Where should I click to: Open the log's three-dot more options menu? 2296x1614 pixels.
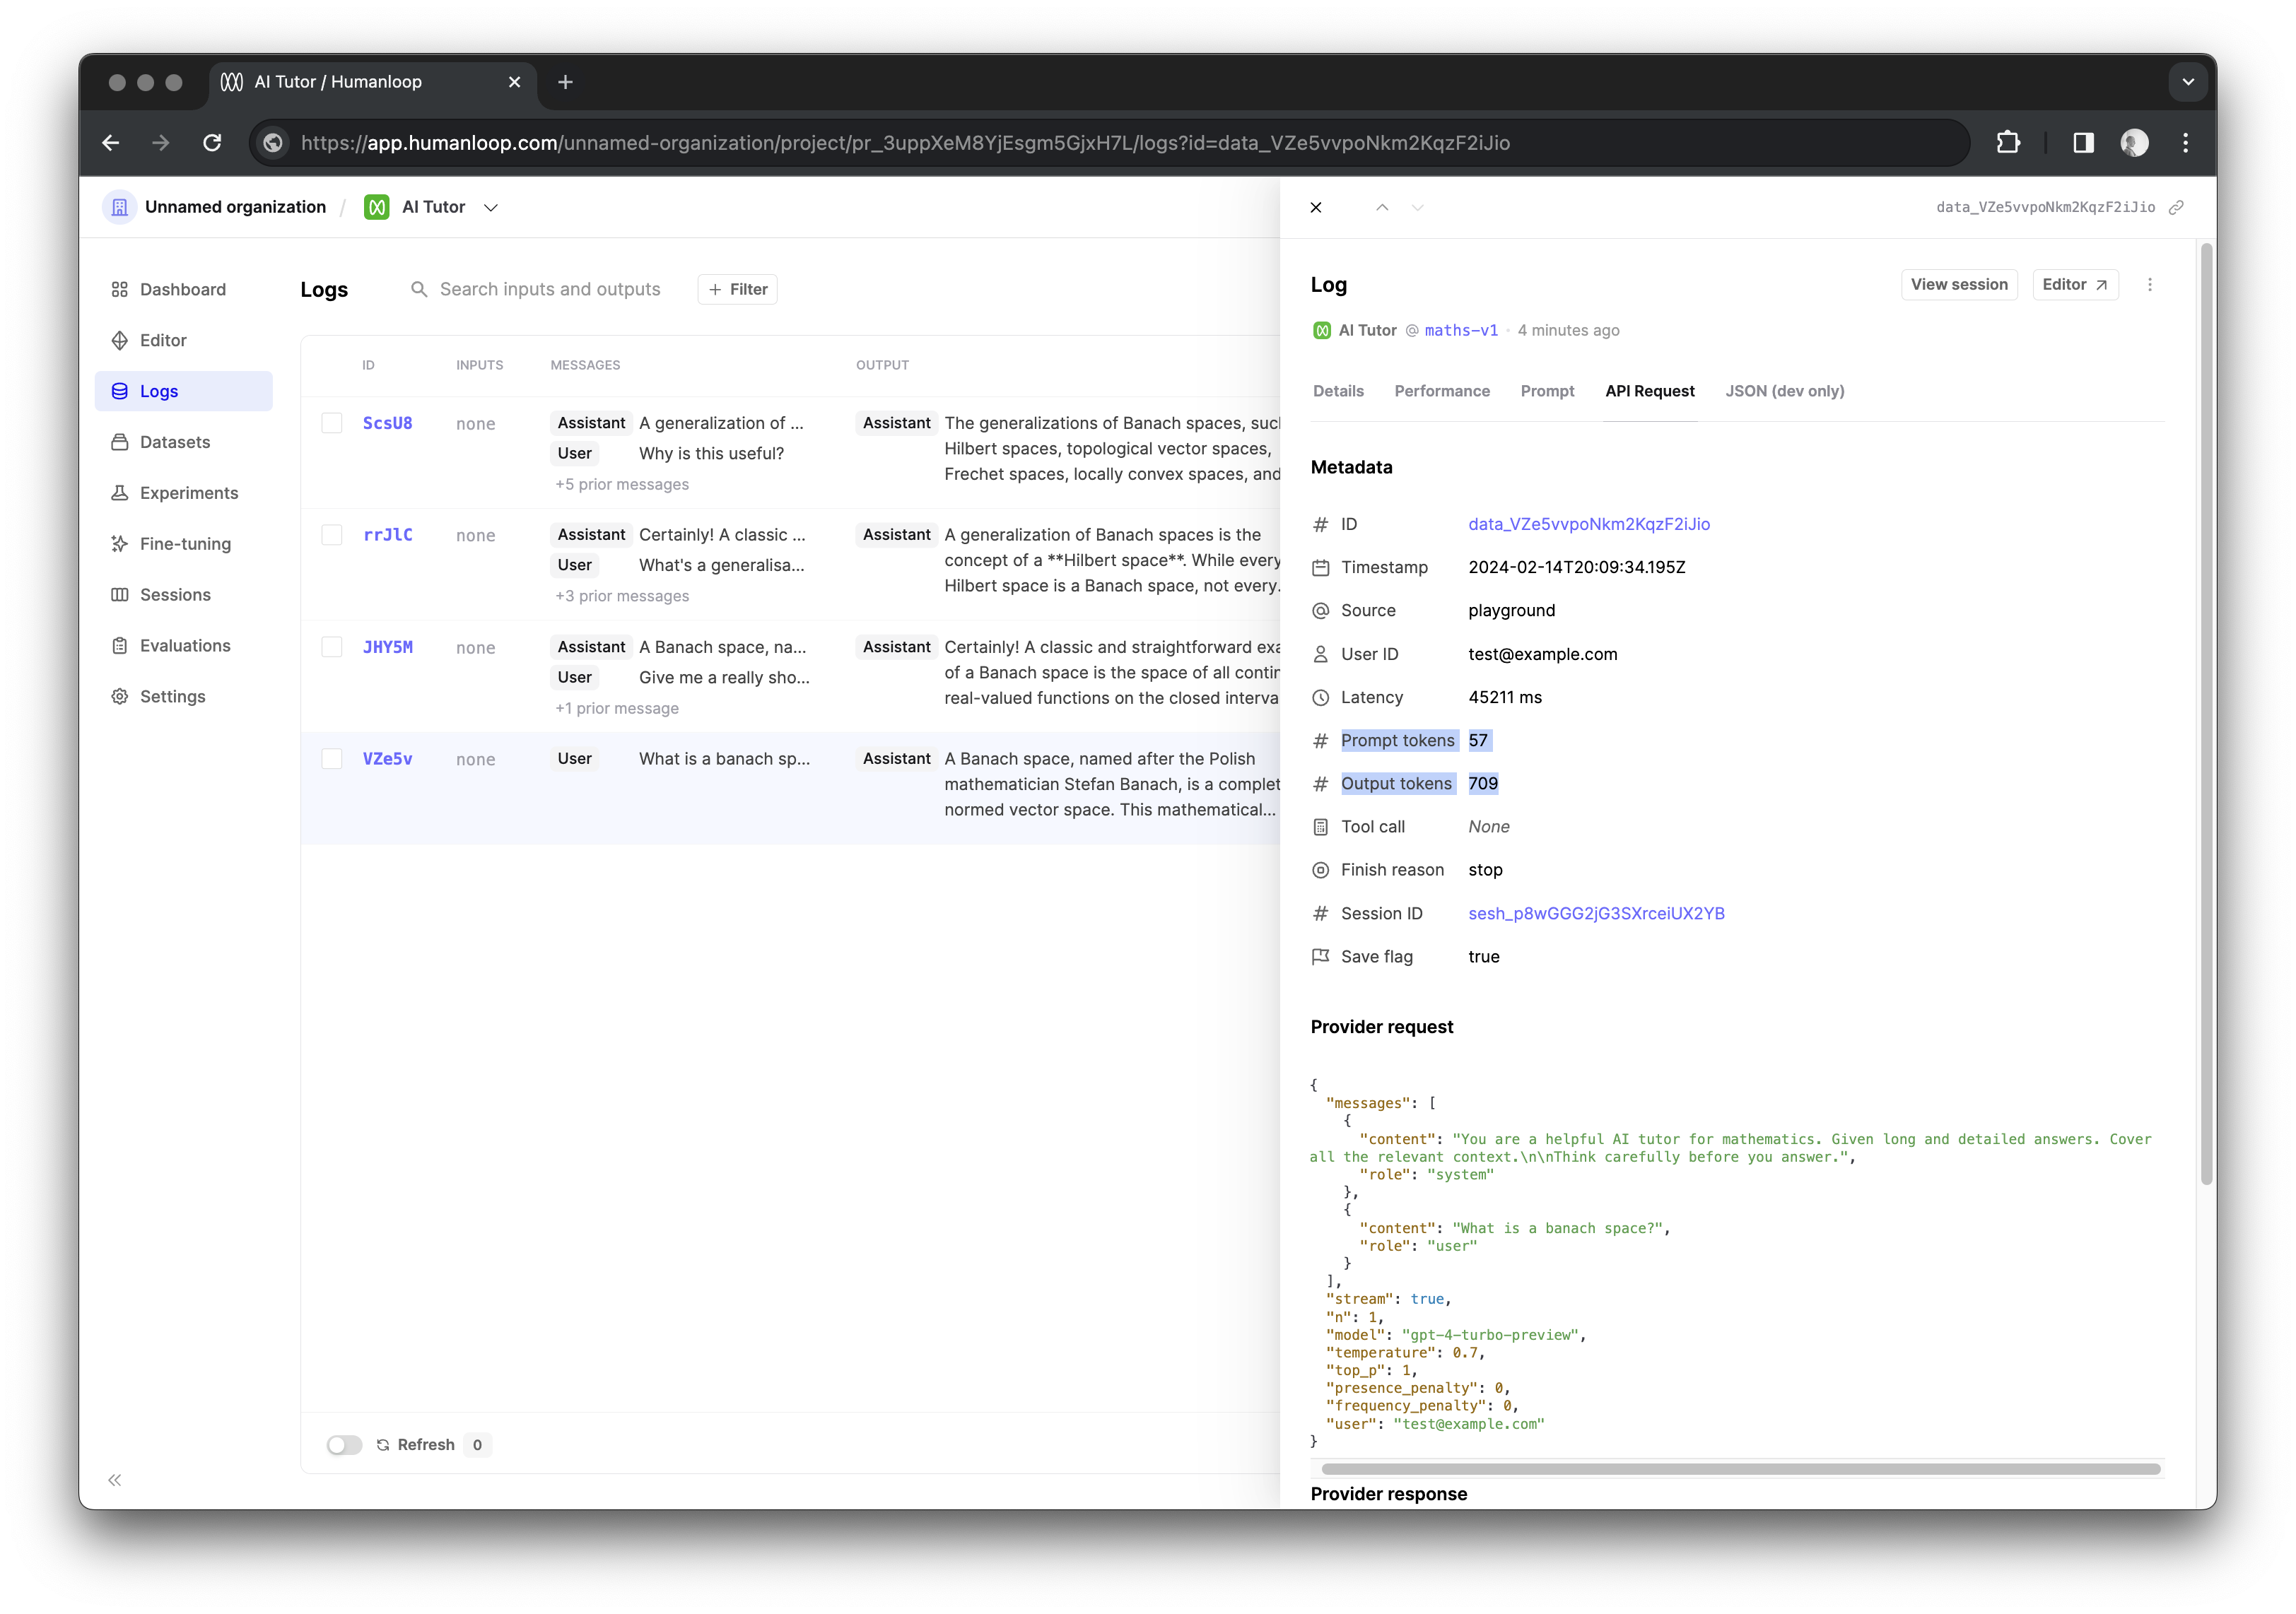(2150, 285)
